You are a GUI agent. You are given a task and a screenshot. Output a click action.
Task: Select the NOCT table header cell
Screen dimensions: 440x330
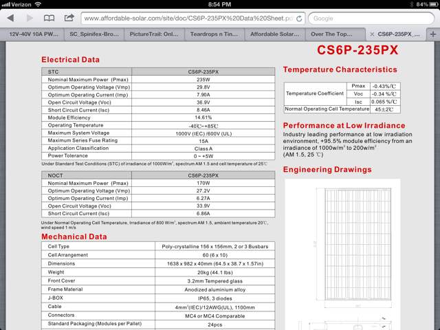[x=87, y=175]
